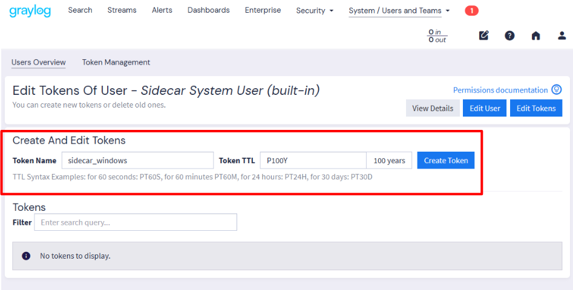The height and width of the screenshot is (290, 573).
Task: Select the Users Overview tab
Action: (x=38, y=62)
